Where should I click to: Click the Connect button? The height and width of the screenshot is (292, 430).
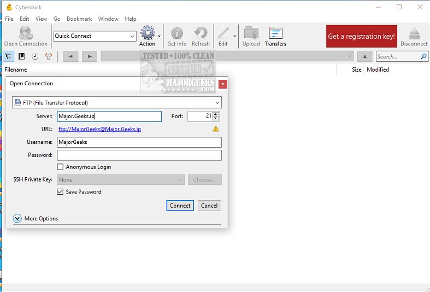(180, 206)
